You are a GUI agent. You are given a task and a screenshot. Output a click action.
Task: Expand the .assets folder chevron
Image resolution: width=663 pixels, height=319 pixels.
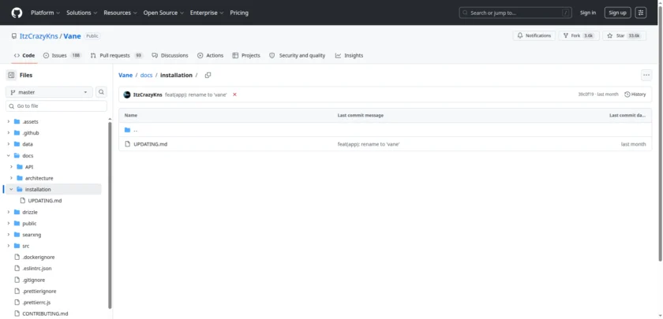click(x=9, y=121)
